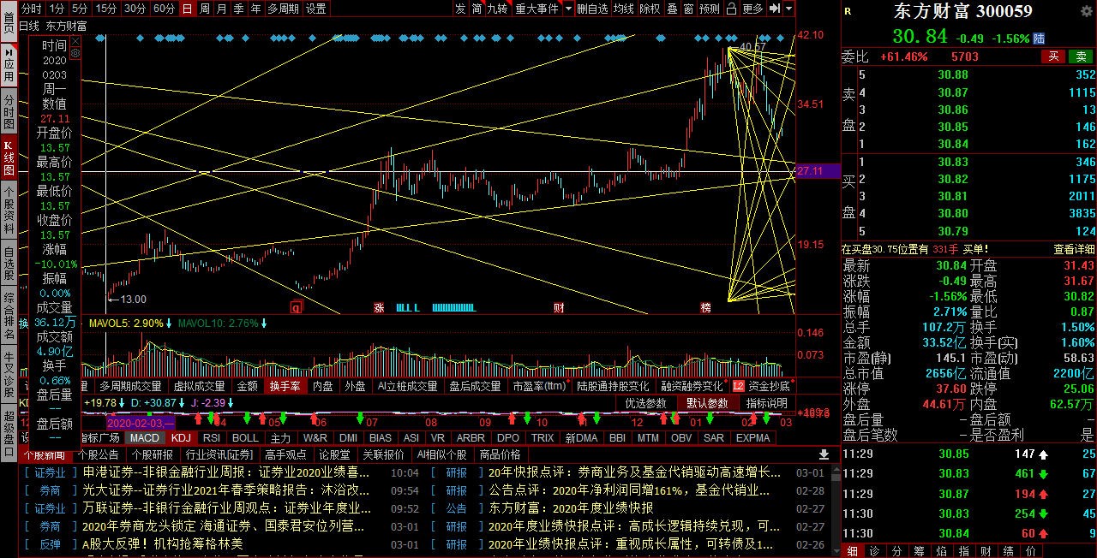Open 重大事件 events menu

[x=537, y=9]
